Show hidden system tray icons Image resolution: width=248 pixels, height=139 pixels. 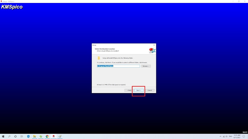click(220, 136)
